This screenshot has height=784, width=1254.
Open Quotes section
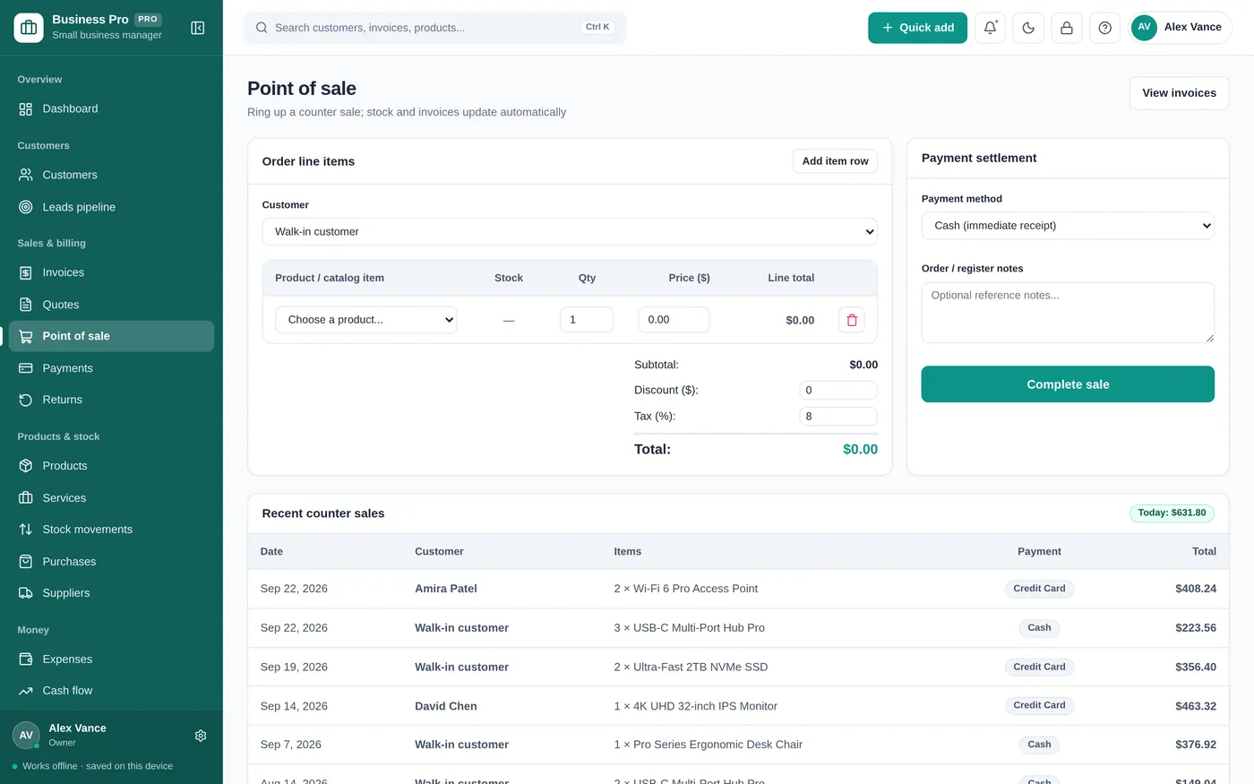point(111,305)
